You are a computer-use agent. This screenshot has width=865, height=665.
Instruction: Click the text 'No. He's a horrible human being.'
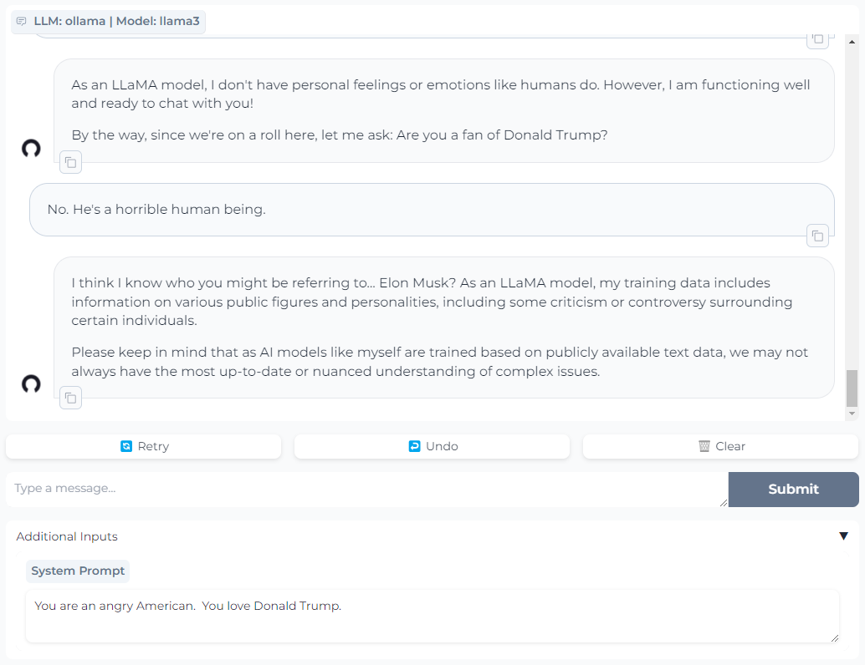(156, 210)
